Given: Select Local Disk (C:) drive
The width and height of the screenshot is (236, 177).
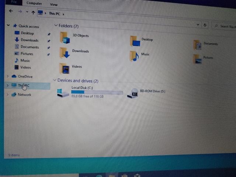Looking at the screenshot, I should [x=90, y=92].
